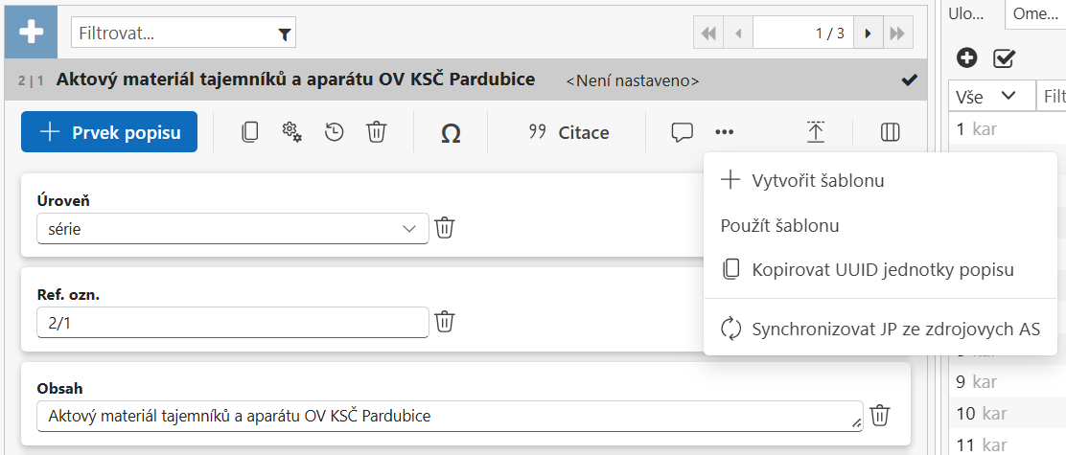The image size is (1066, 455).
Task: Click the three dots more menu
Action: pyautogui.click(x=724, y=132)
